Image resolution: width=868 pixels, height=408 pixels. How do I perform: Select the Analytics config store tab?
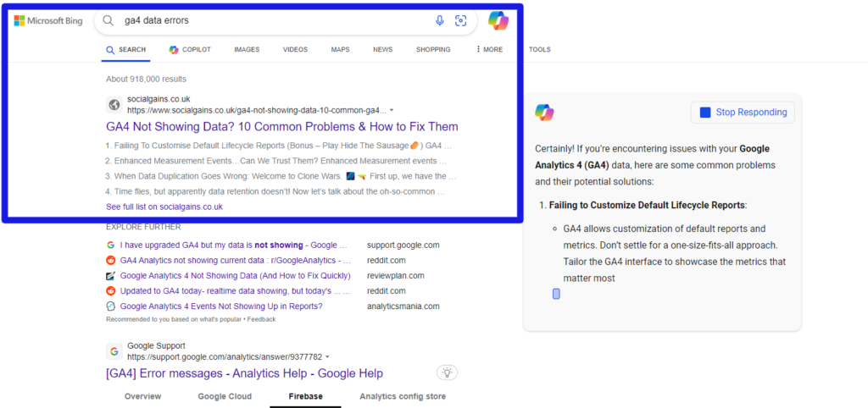403,396
